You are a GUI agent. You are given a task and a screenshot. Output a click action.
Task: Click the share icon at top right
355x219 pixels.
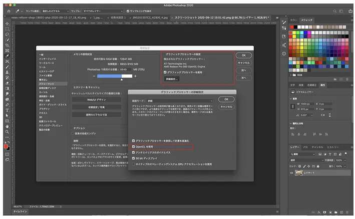click(x=350, y=11)
